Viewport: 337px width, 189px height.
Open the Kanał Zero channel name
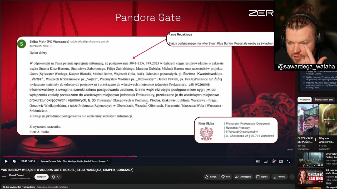[x=16, y=175]
